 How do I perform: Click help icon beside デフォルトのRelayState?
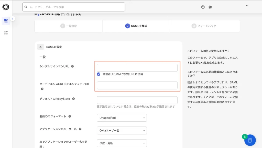click(73, 99)
